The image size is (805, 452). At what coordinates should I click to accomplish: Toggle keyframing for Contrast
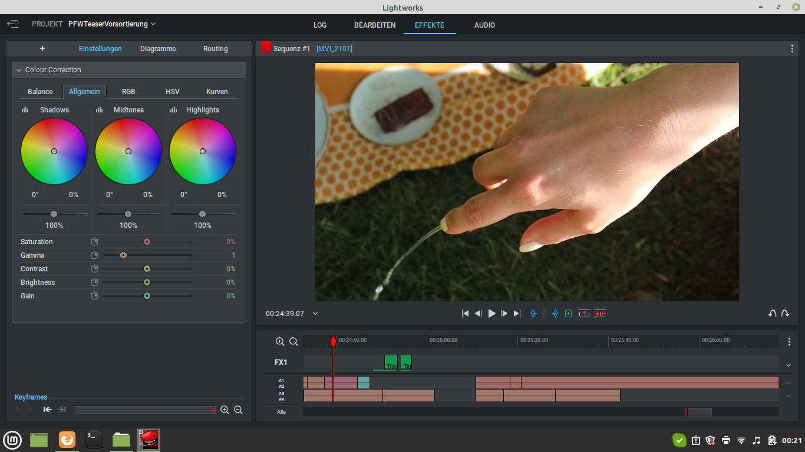coord(94,268)
